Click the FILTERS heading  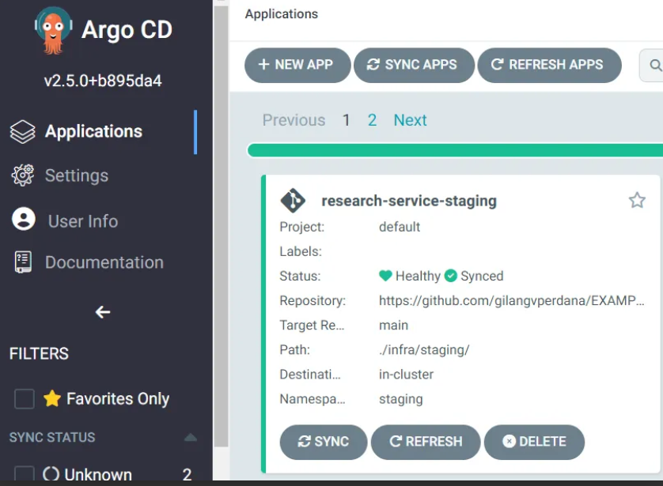pyautogui.click(x=39, y=353)
